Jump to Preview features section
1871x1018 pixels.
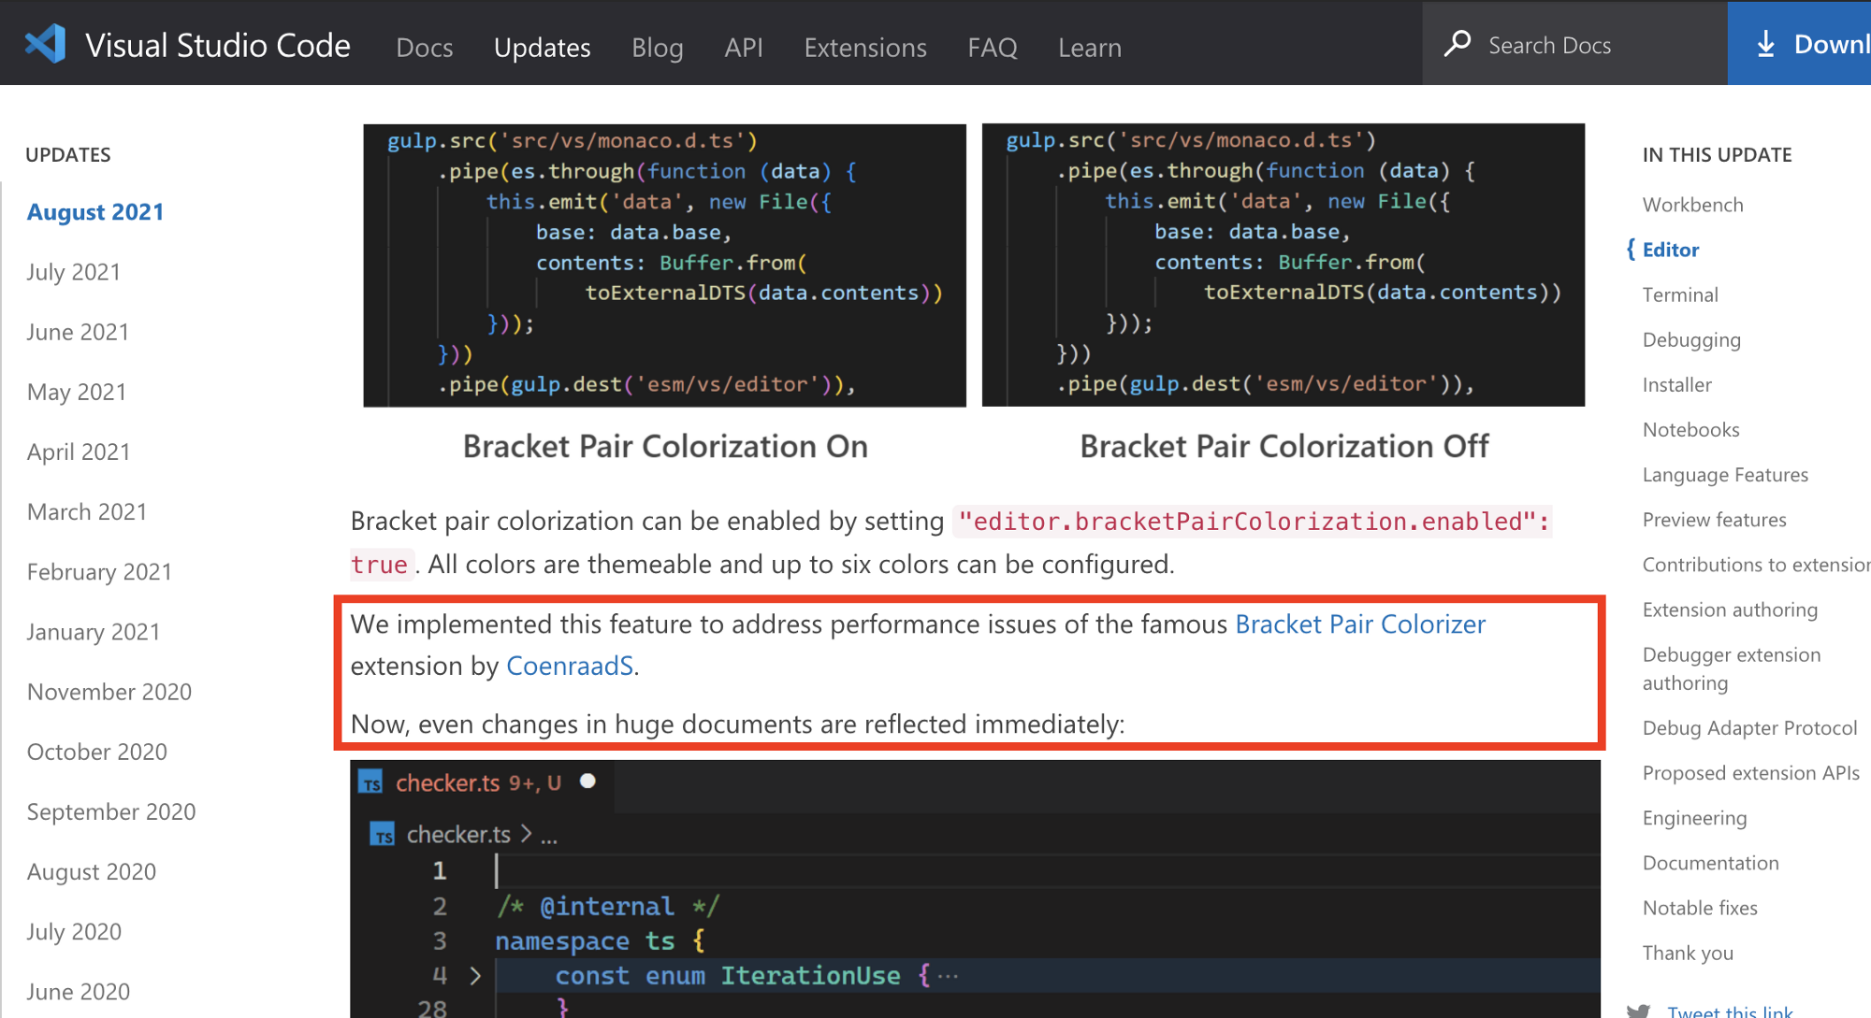(x=1714, y=519)
